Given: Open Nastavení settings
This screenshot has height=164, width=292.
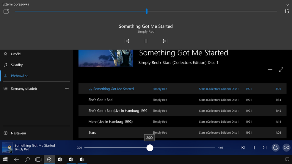Looking at the screenshot, I should [x=37, y=133].
